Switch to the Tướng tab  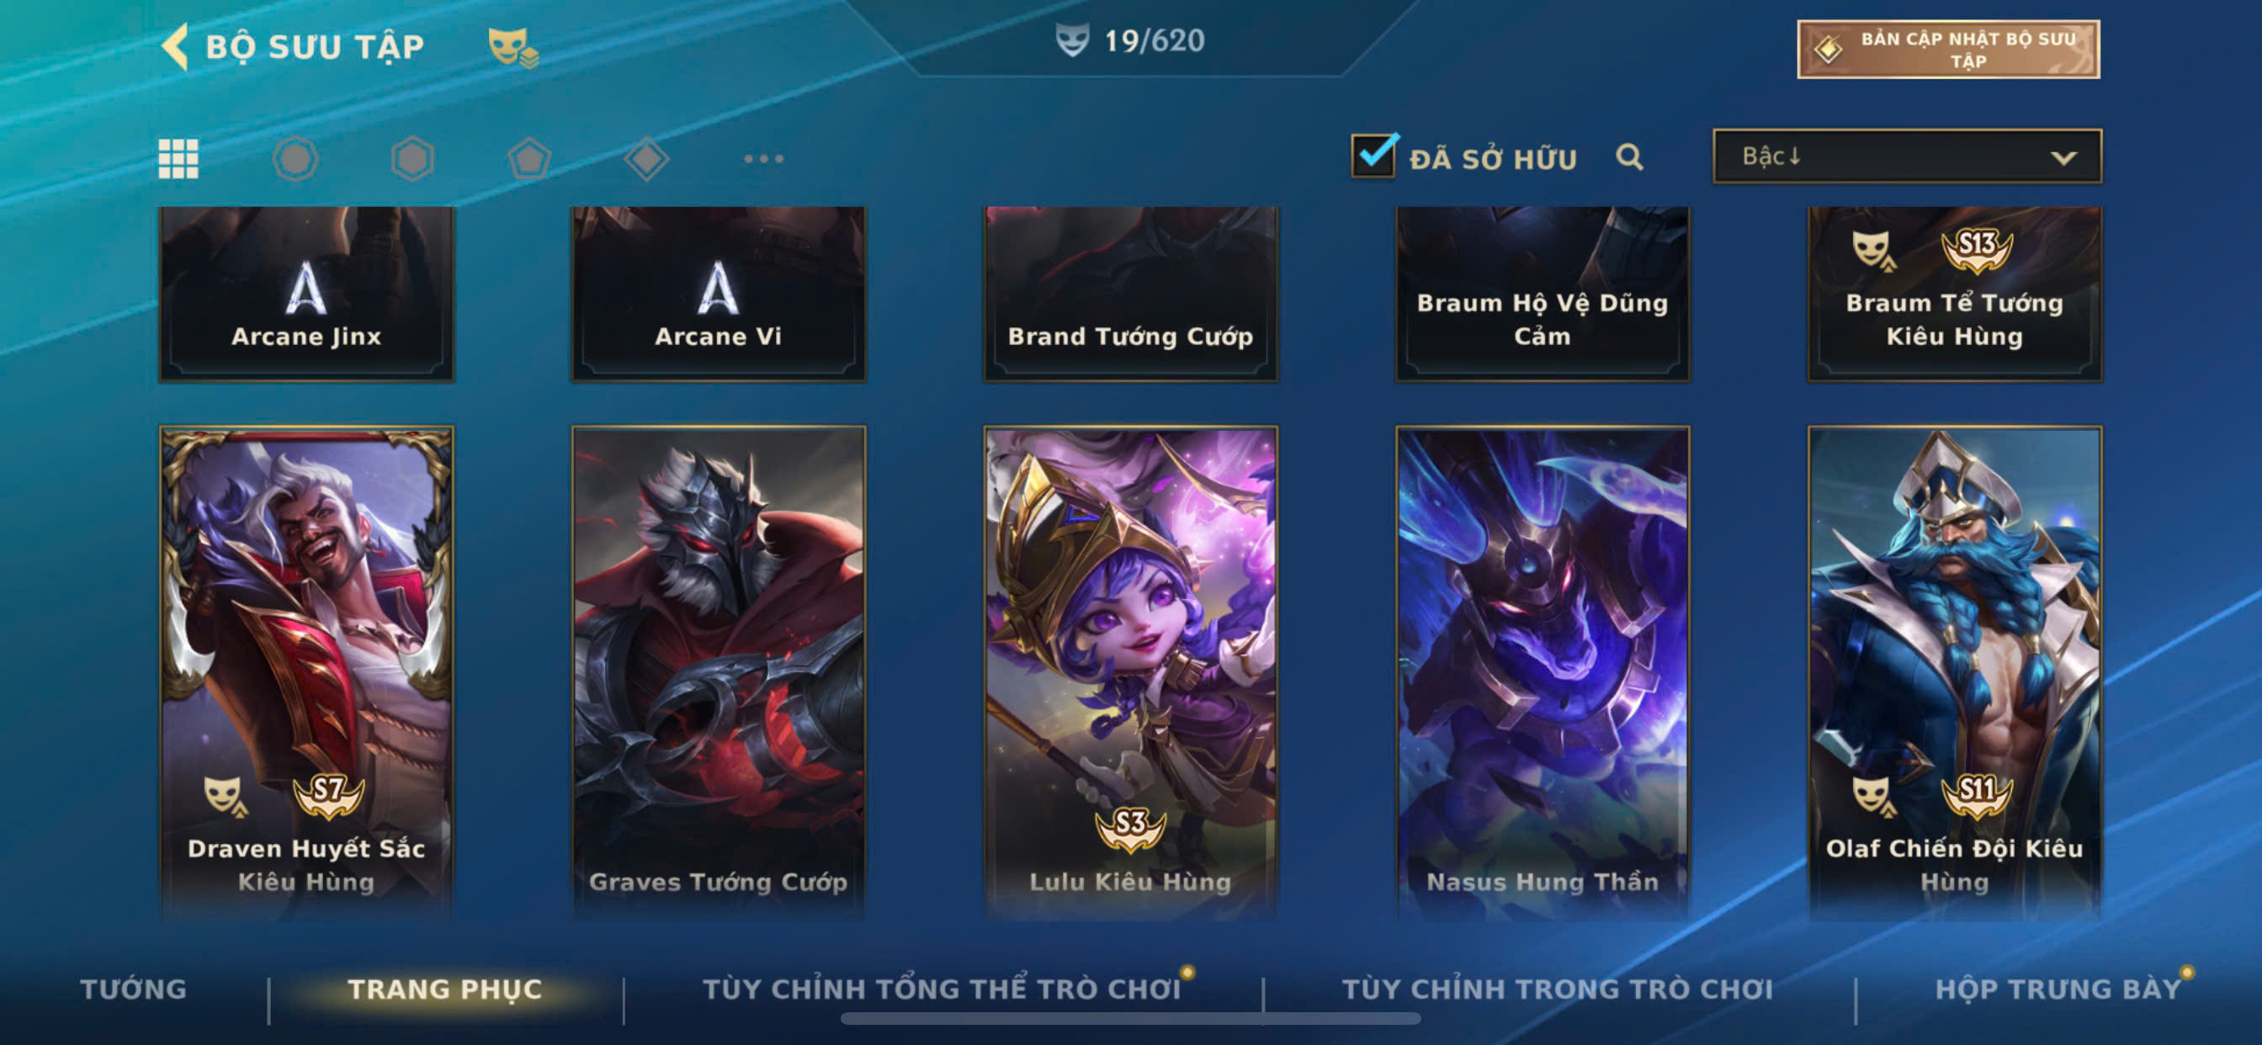click(x=134, y=989)
